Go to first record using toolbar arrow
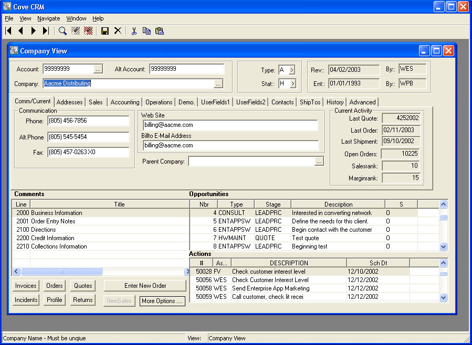The width and height of the screenshot is (472, 345). tap(8, 31)
